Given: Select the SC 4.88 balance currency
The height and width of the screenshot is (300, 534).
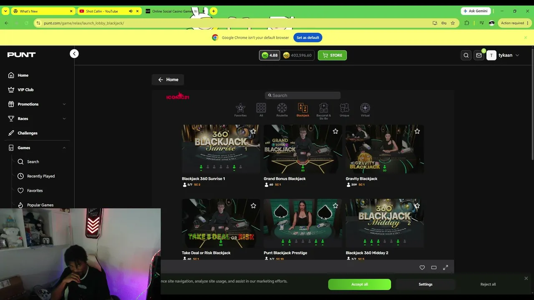Looking at the screenshot, I should point(270,55).
